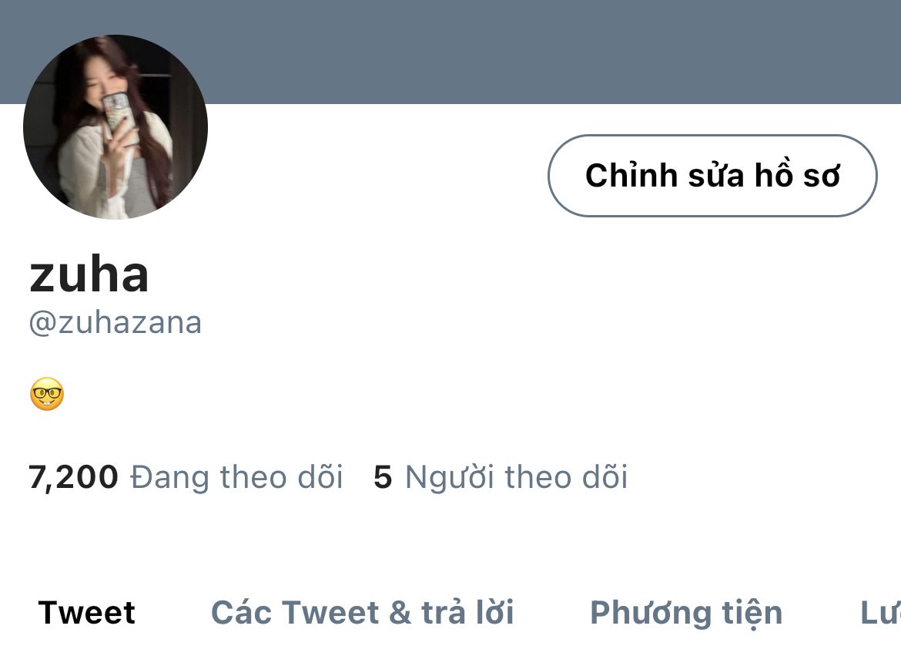Image resolution: width=901 pixels, height=656 pixels.
Task: Open the Đang theo dõi list label
Action: pyautogui.click(x=236, y=477)
